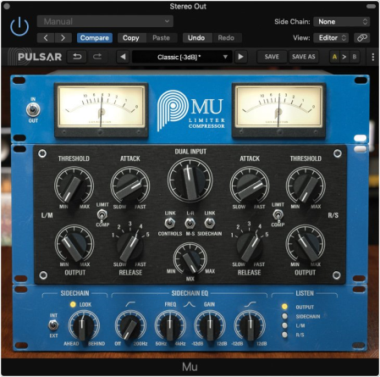Click the Paste button
The height and width of the screenshot is (377, 380).
tap(162, 38)
